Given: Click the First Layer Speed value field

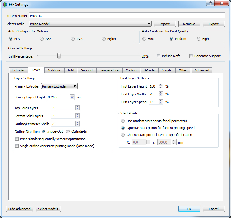Looking at the screenshot, I should (x=154, y=102).
